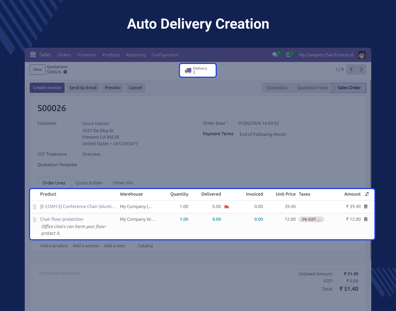Open optional columns adjust icon
Screen dimensions: 396x311
367,194
